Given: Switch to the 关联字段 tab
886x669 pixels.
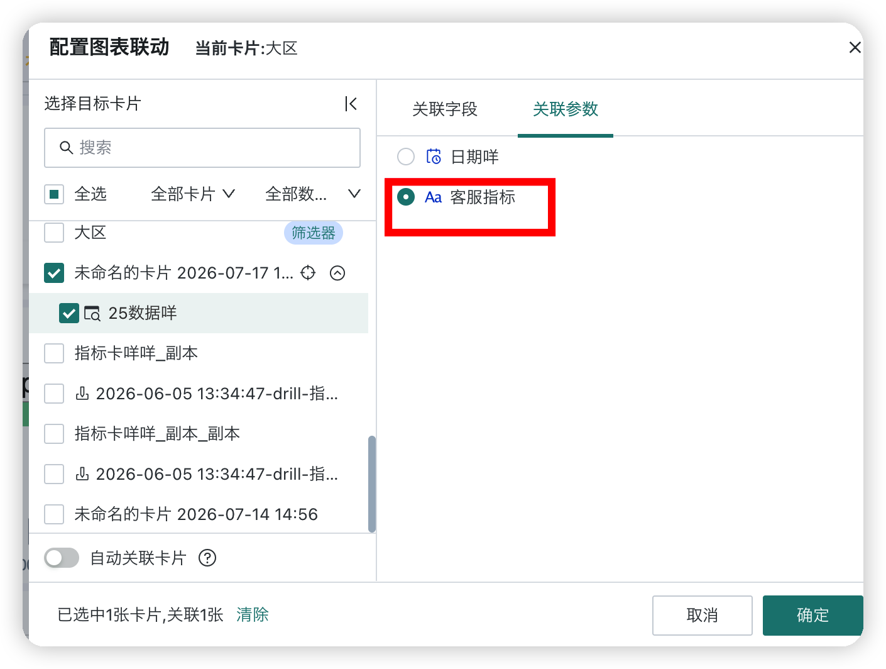Looking at the screenshot, I should point(445,109).
